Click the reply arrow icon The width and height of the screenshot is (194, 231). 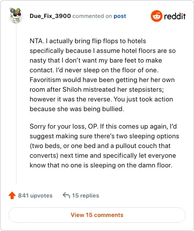66,195
